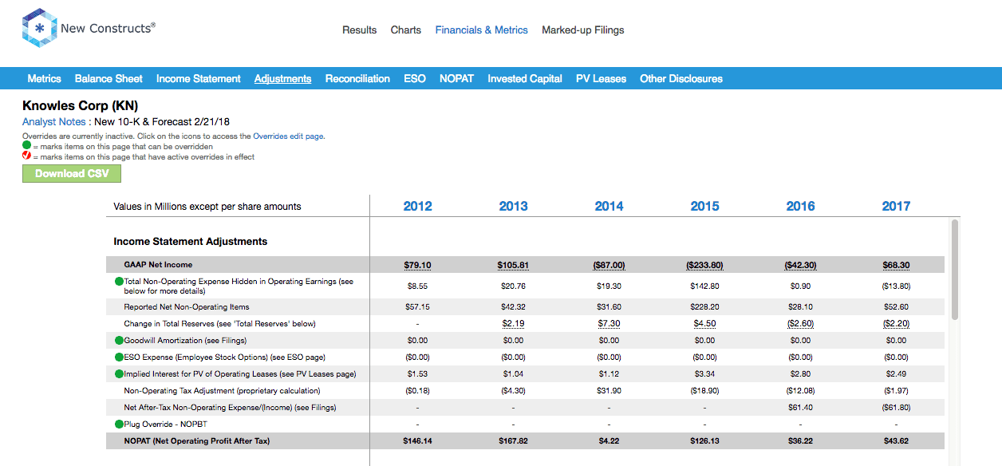Click 2013 NOPAT value $167.82
The image size is (1002, 466).
(513, 441)
